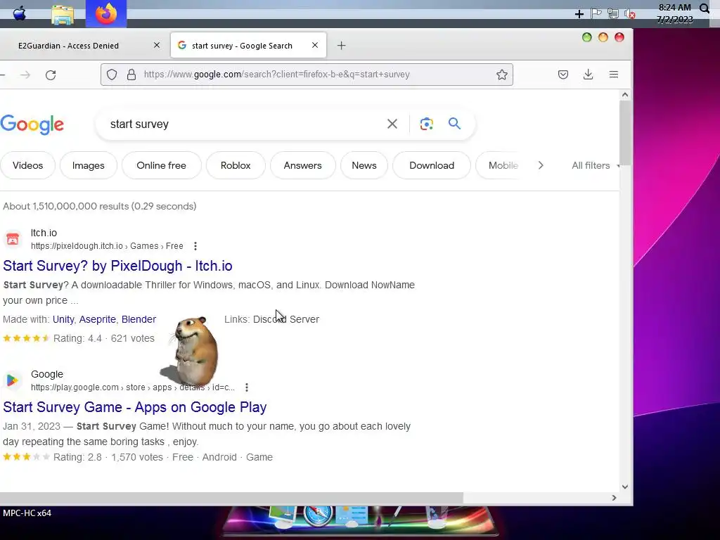Image resolution: width=720 pixels, height=540 pixels.
Task: Click the horizontal scrollbar thumb
Action: [231, 498]
